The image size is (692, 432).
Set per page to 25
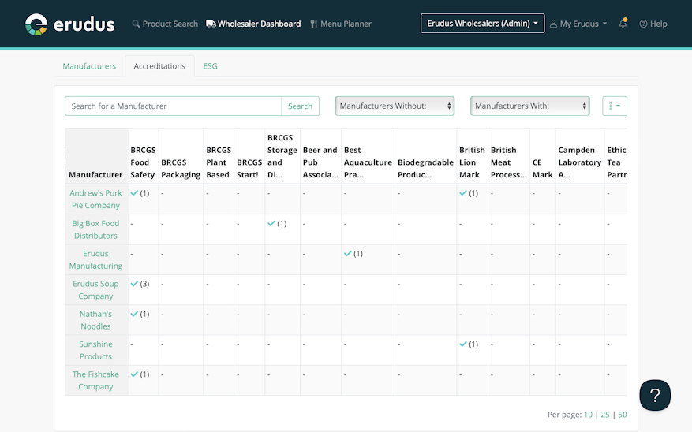click(x=605, y=415)
